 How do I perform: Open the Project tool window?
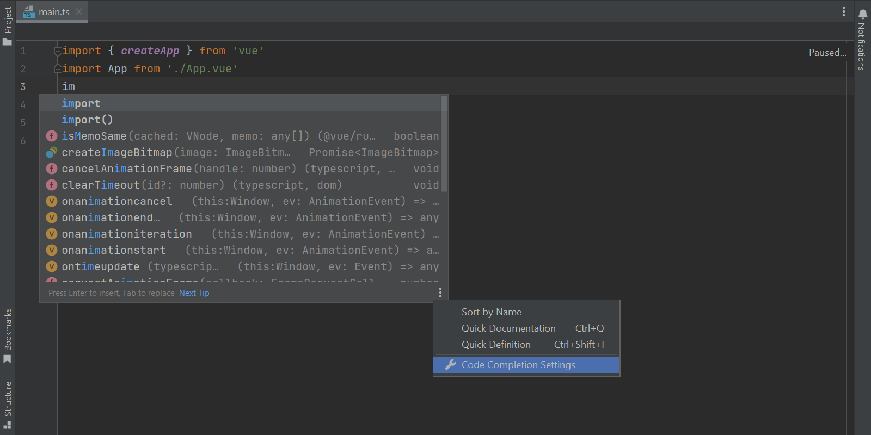coord(8,26)
